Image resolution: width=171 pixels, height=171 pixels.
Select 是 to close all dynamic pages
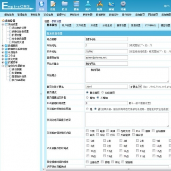click(x=87, y=109)
